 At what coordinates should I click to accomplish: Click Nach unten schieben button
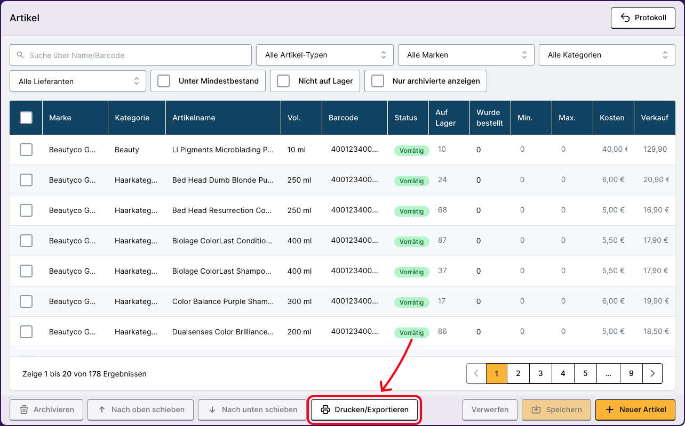tap(252, 409)
